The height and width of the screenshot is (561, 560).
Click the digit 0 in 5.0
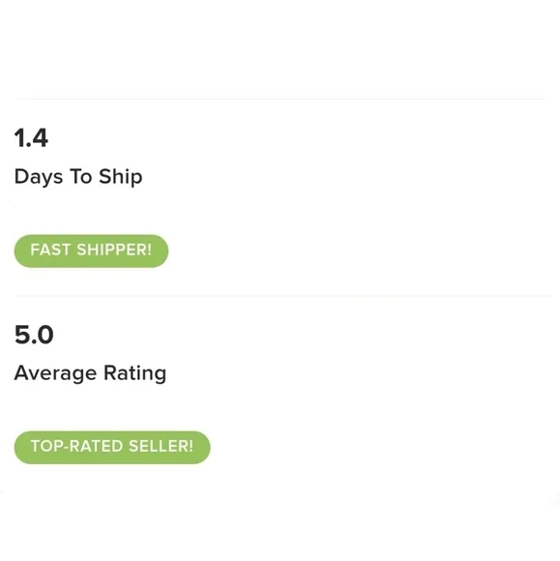tap(44, 335)
